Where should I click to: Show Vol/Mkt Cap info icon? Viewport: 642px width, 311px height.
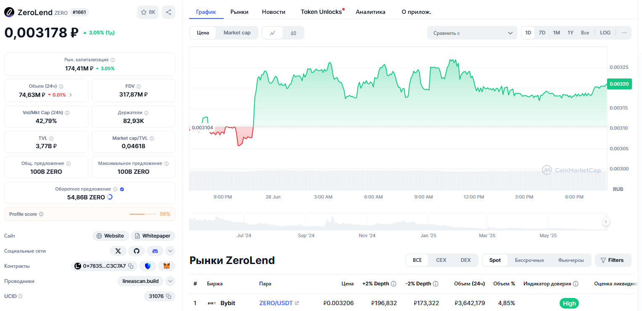pyautogui.click(x=67, y=113)
